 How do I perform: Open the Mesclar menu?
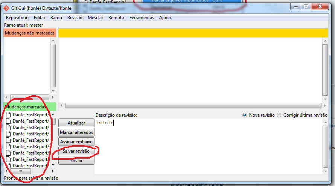click(95, 18)
